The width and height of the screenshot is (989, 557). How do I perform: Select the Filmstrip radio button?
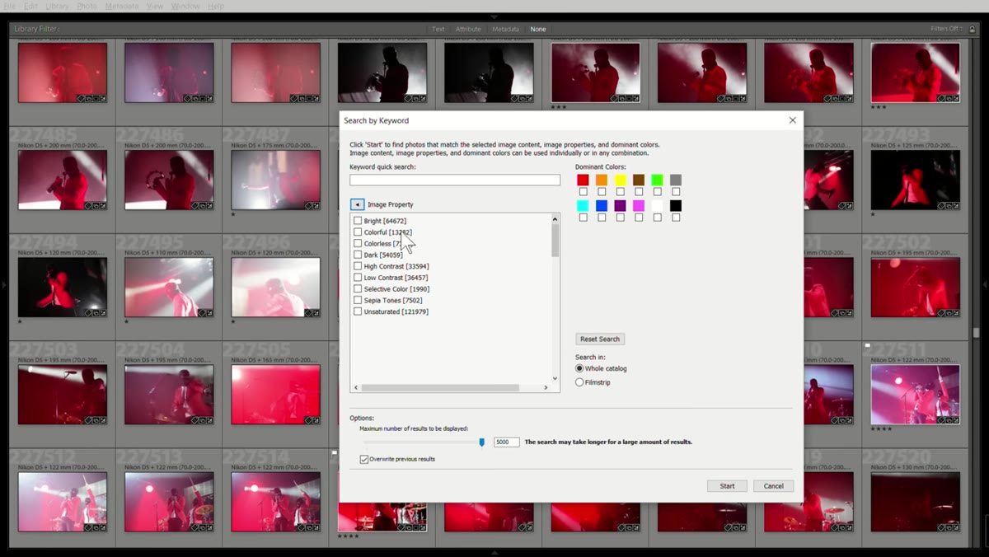(x=579, y=382)
